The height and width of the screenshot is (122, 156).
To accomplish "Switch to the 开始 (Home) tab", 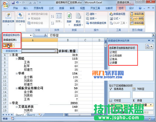I will tap(15, 8).
